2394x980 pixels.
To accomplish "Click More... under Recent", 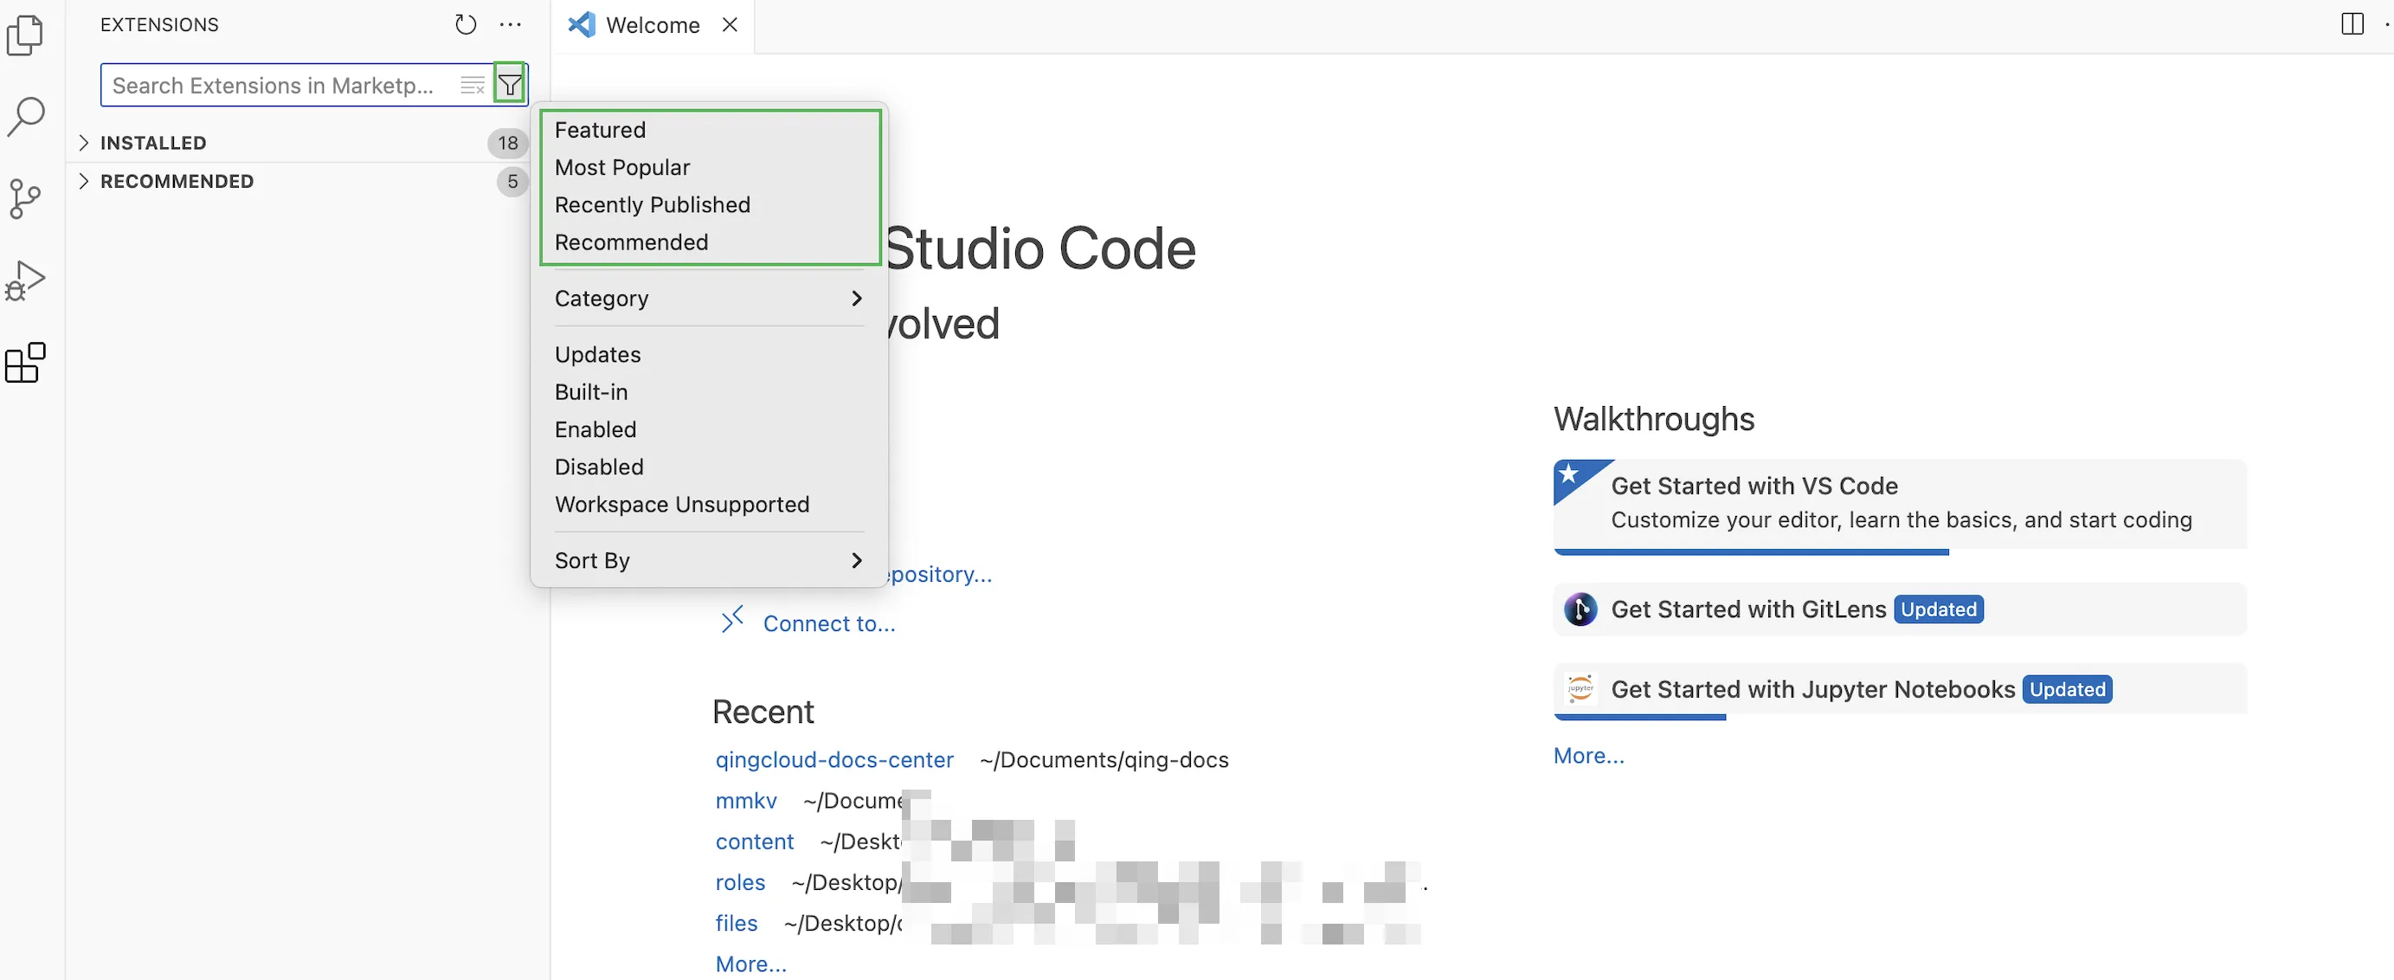I will [751, 964].
